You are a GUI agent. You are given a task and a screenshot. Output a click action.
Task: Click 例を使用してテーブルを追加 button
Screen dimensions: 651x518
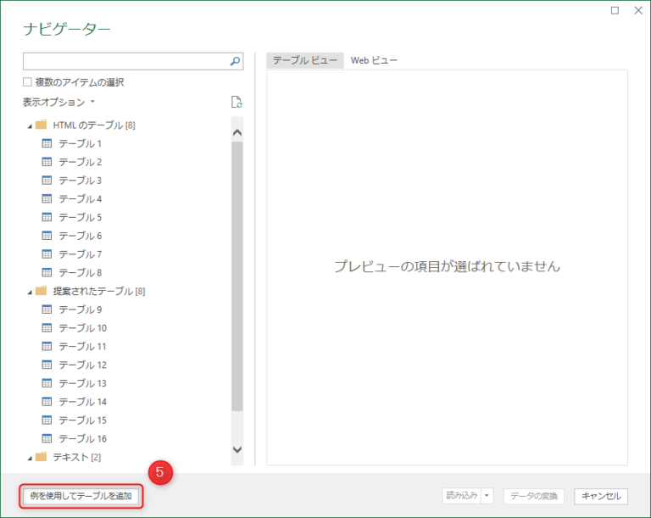81,496
